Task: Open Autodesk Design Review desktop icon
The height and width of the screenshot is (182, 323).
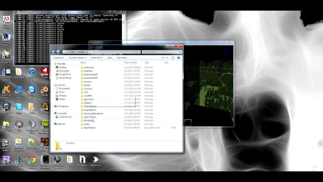Action: [x=6, y=39]
